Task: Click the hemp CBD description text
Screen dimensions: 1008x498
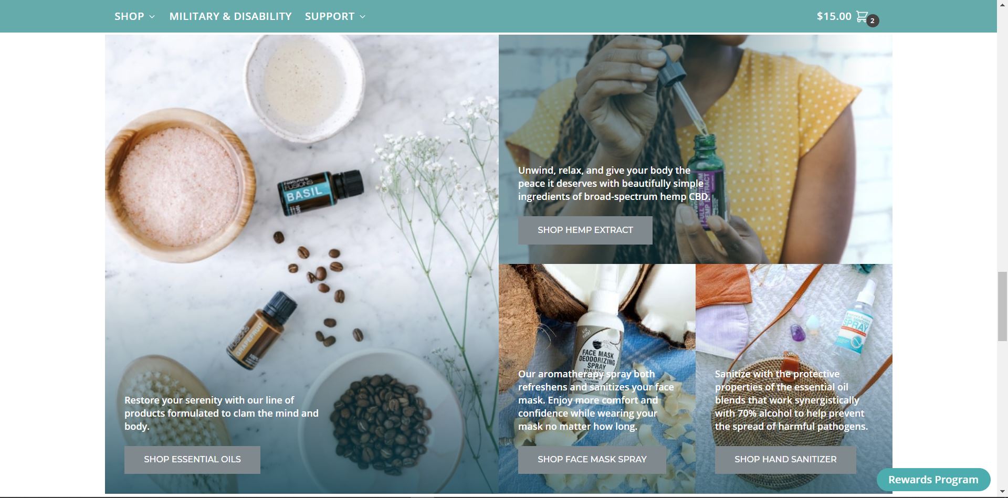Action: pyautogui.click(x=614, y=184)
